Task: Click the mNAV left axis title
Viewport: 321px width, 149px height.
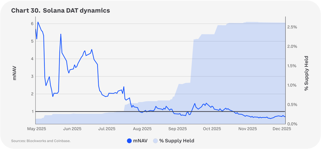Action: point(15,74)
